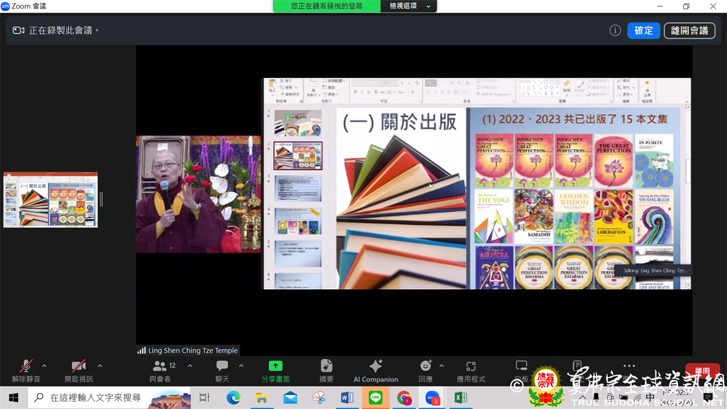Image resolution: width=727 pixels, height=409 pixels.
Task: Click the blue 確定 button
Action: 644,31
